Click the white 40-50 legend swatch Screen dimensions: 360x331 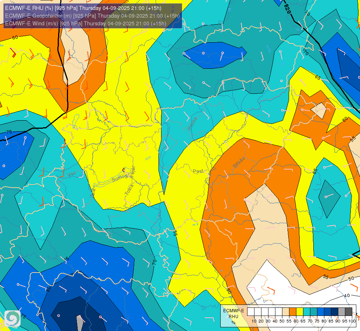[x=279, y=312]
